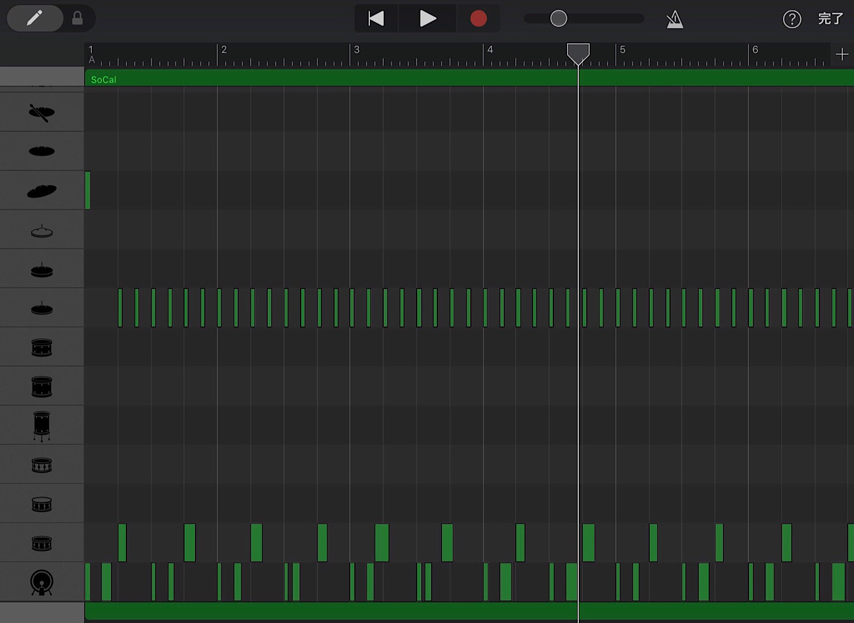Preview the pedal hi-hat row icon above the closed hi-hat
Image resolution: width=854 pixels, height=623 pixels.
point(42,269)
